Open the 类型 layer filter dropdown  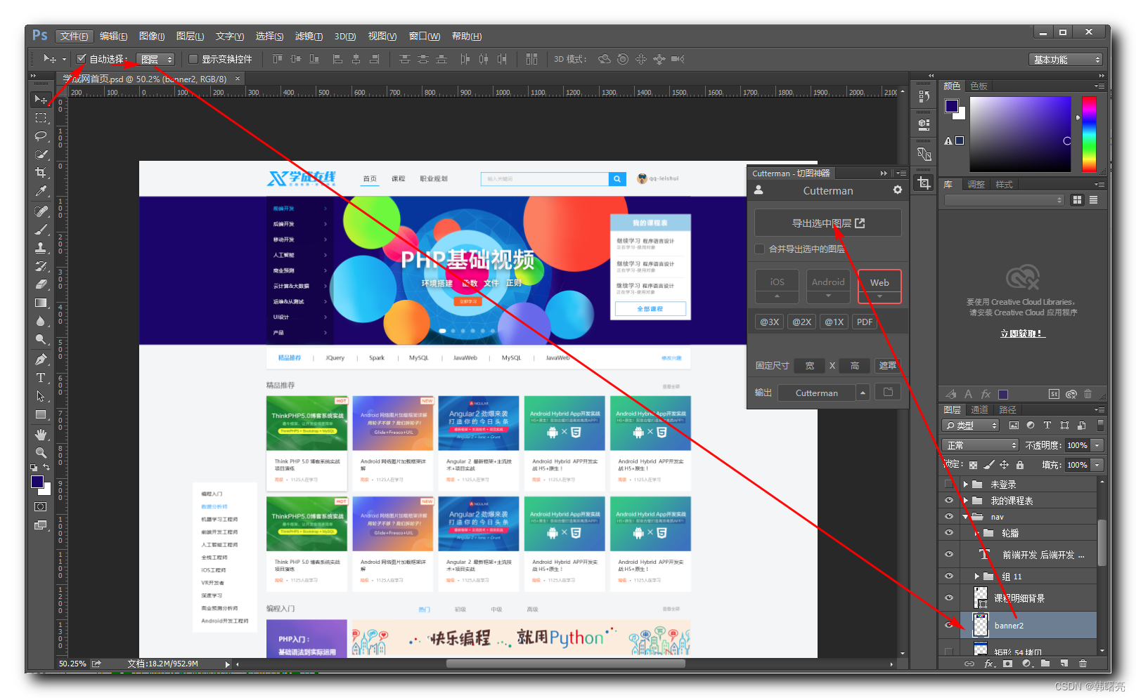tap(970, 426)
